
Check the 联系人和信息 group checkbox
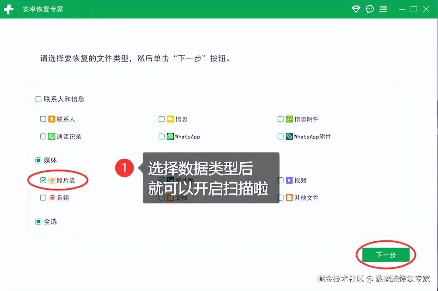tap(38, 99)
